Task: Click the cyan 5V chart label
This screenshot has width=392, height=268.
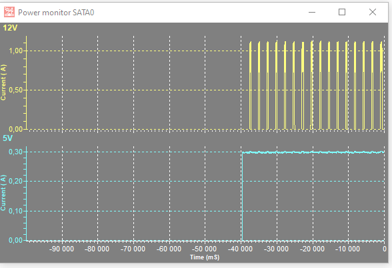Action: click(x=7, y=138)
